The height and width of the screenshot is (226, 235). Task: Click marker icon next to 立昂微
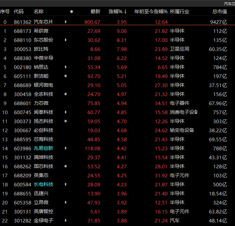click(65, 203)
